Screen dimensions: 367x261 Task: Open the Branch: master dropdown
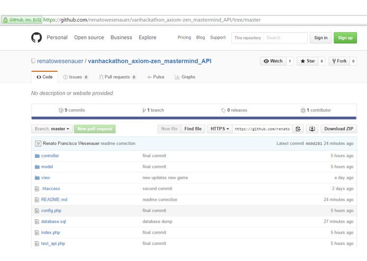52,129
